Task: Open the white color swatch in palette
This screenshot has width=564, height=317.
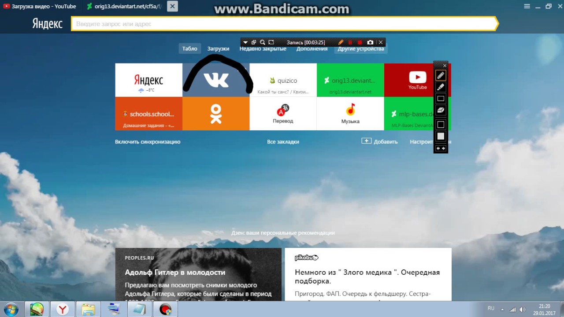Action: click(441, 136)
